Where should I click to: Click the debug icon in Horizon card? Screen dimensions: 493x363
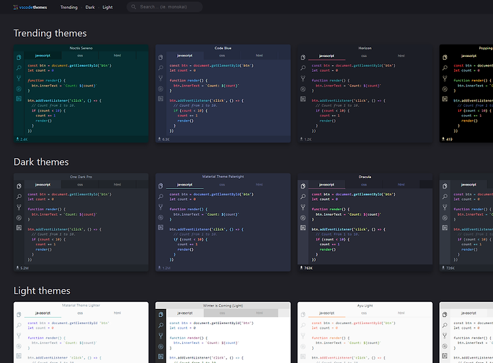coord(303,89)
